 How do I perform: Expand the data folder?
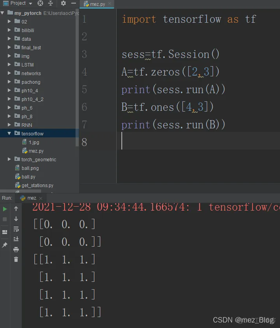pyautogui.click(x=9, y=39)
